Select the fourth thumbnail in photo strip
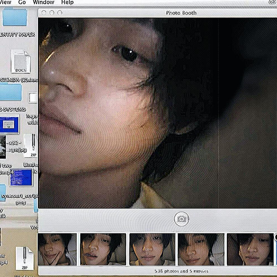The image size is (277, 277). coord(201,249)
